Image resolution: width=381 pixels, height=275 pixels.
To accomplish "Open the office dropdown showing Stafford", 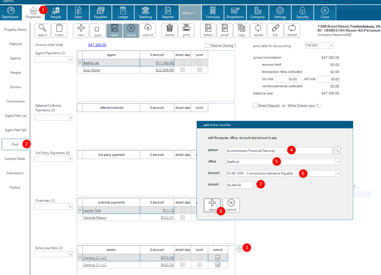I will (338, 162).
